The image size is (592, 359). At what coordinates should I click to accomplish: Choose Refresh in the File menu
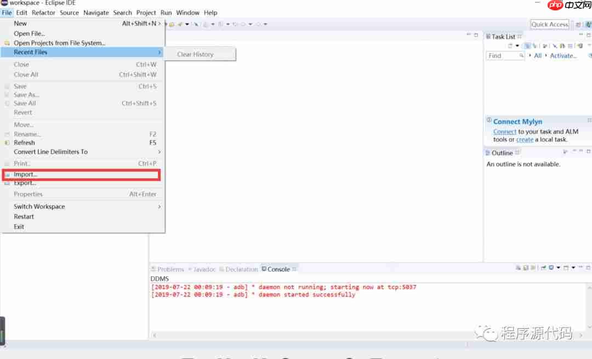coord(82,143)
